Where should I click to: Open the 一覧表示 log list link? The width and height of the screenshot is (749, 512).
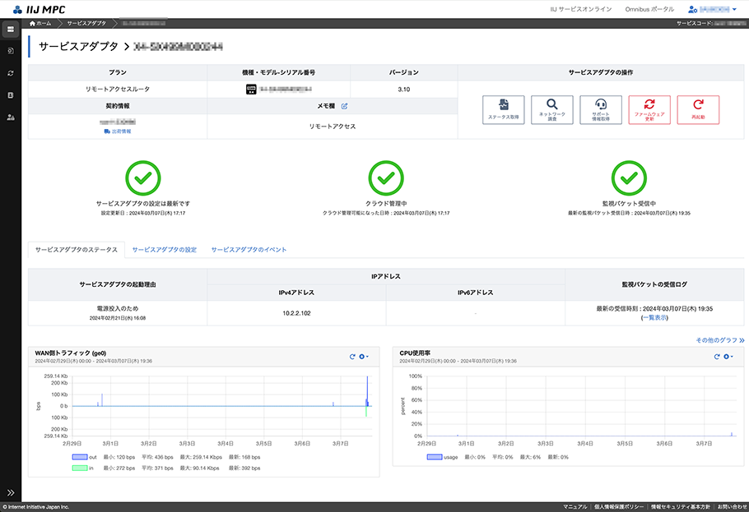[x=654, y=317]
